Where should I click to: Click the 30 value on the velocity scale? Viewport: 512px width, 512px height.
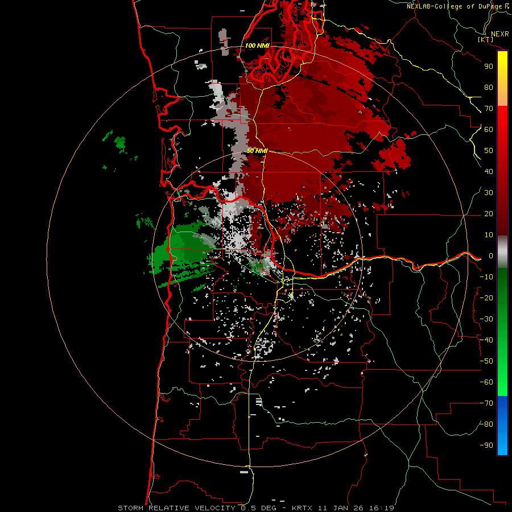(489, 193)
